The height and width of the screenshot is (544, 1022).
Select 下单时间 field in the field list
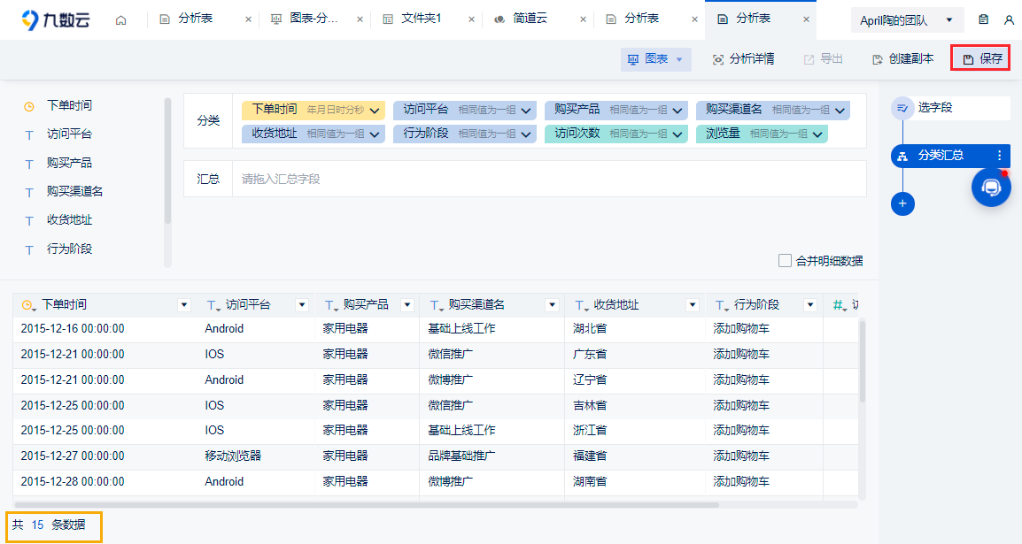pyautogui.click(x=69, y=105)
